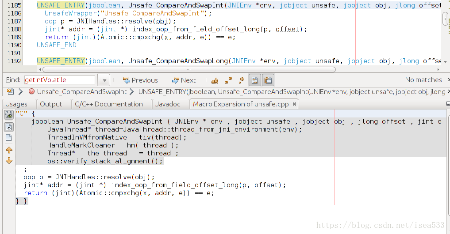Toggle sync caret and context icon with eye

coord(9,114)
